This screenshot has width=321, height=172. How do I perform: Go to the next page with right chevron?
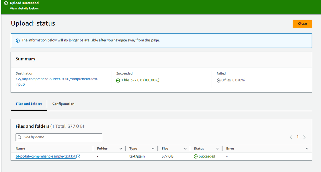pos(304,137)
